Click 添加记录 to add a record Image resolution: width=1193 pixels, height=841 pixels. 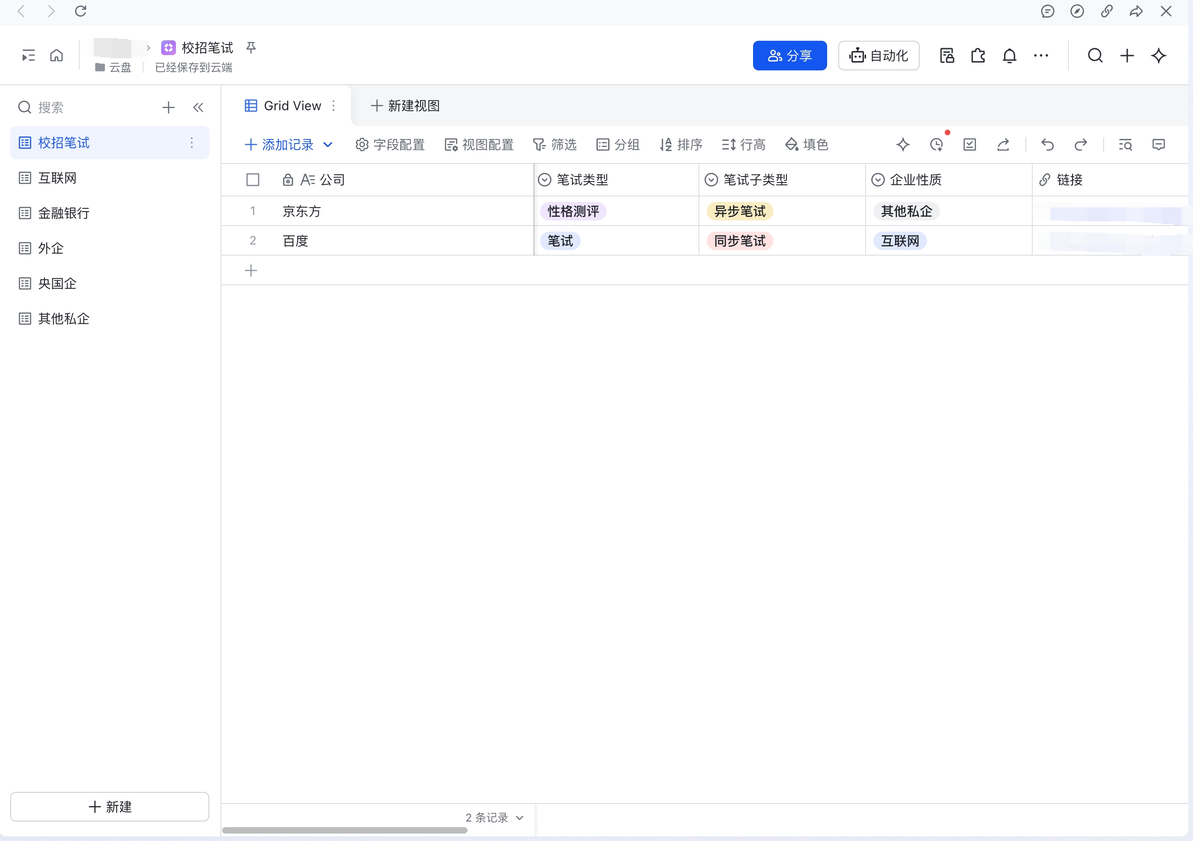(x=280, y=144)
